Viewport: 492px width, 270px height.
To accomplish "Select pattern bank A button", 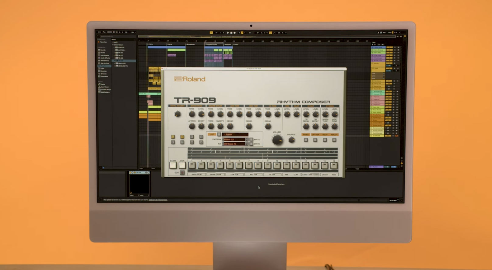I will (173, 137).
